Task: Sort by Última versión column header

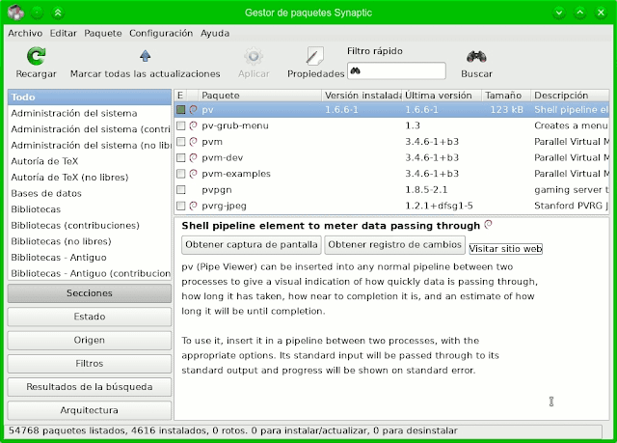Action: click(442, 96)
